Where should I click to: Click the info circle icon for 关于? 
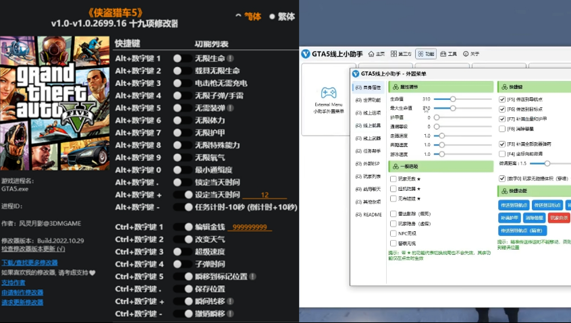pos(466,54)
